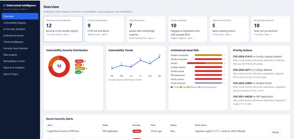Click the College website risk bar
The height and width of the screenshot is (139, 294).
pyautogui.click(x=208, y=67)
